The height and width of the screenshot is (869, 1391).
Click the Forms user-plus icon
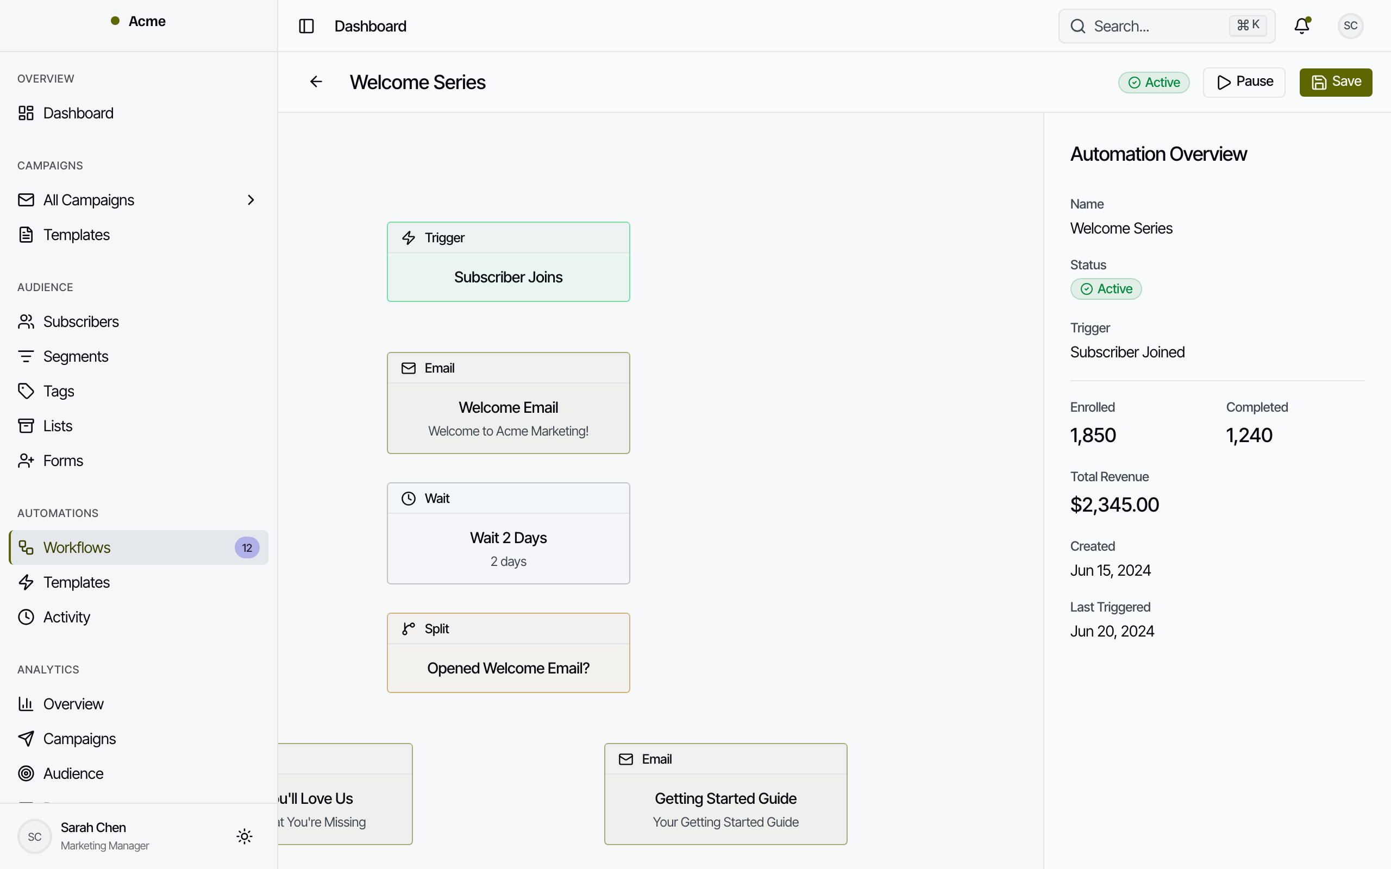26,461
